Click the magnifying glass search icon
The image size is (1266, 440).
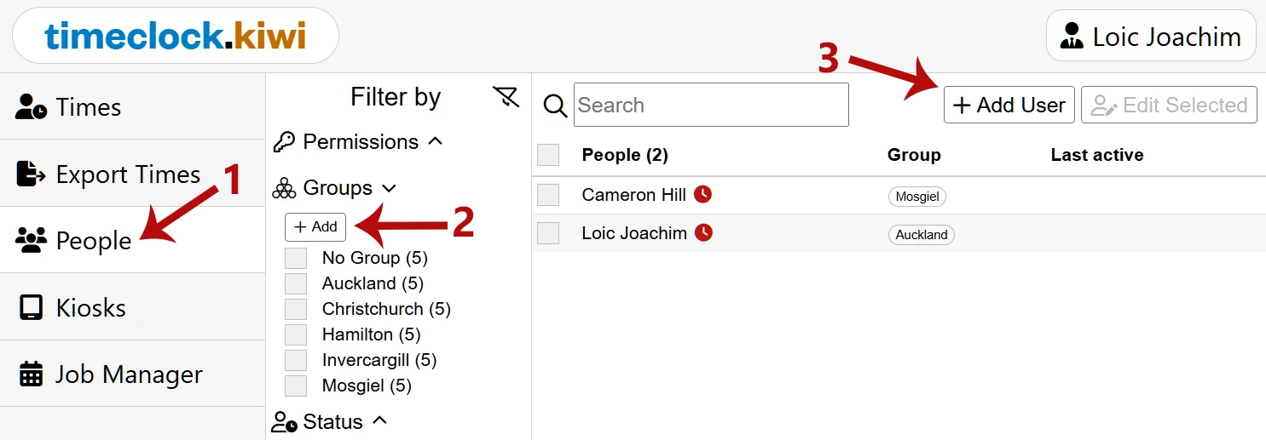coord(555,106)
